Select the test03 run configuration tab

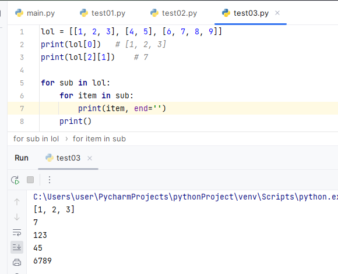coord(68,158)
